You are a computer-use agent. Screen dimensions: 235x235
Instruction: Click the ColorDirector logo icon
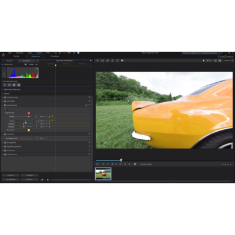[x=4, y=55]
